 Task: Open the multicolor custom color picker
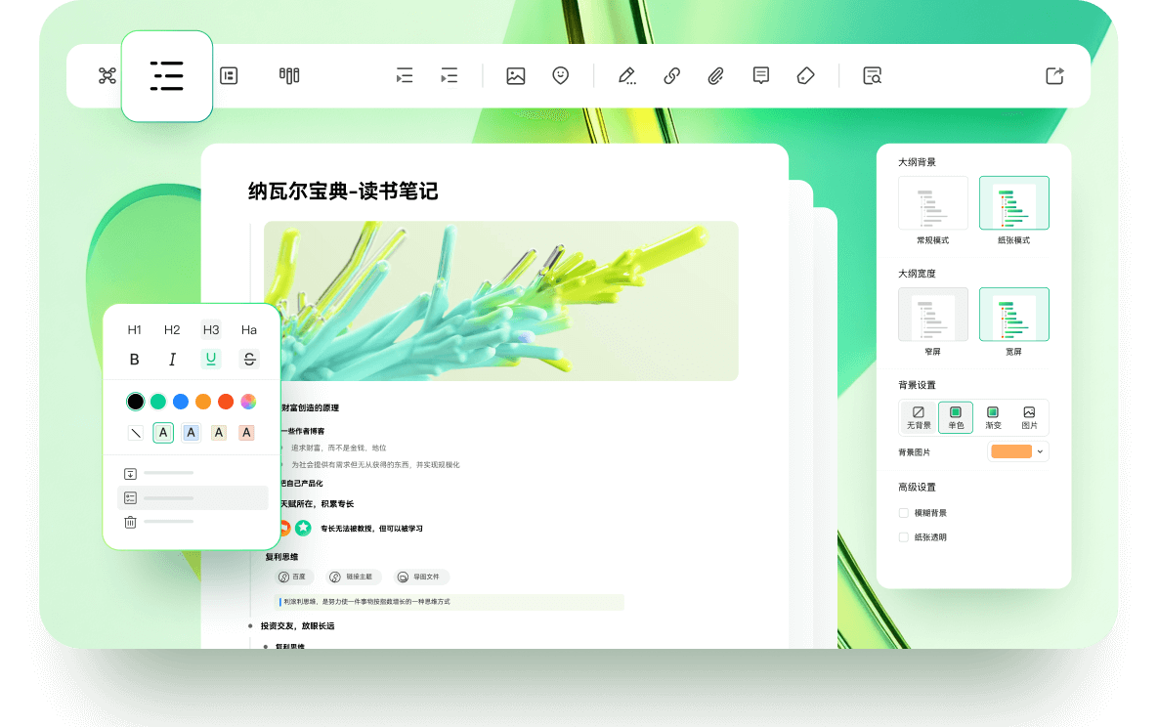[249, 402]
